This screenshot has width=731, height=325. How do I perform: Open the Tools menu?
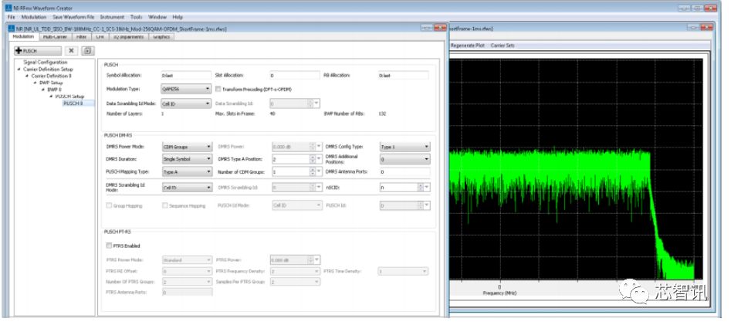coord(136,17)
